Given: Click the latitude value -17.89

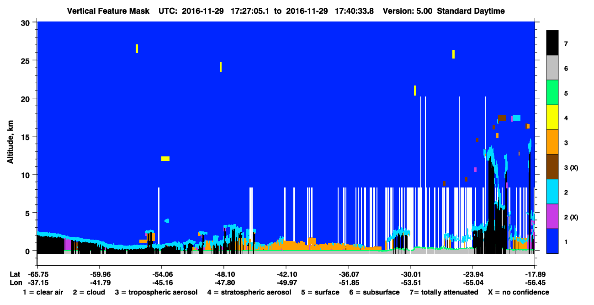Looking at the screenshot, I should (x=534, y=274).
